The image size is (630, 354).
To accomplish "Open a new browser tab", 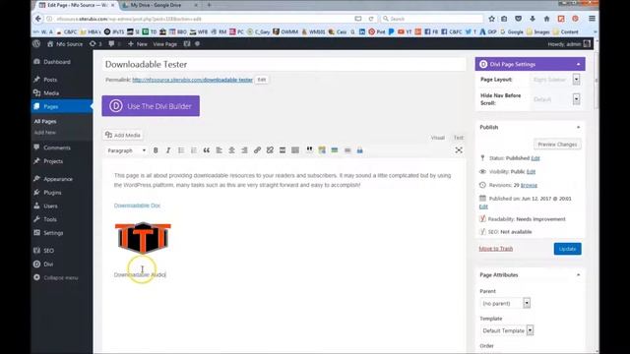I will coord(209,5).
